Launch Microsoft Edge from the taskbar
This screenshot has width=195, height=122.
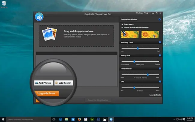(60, 119)
